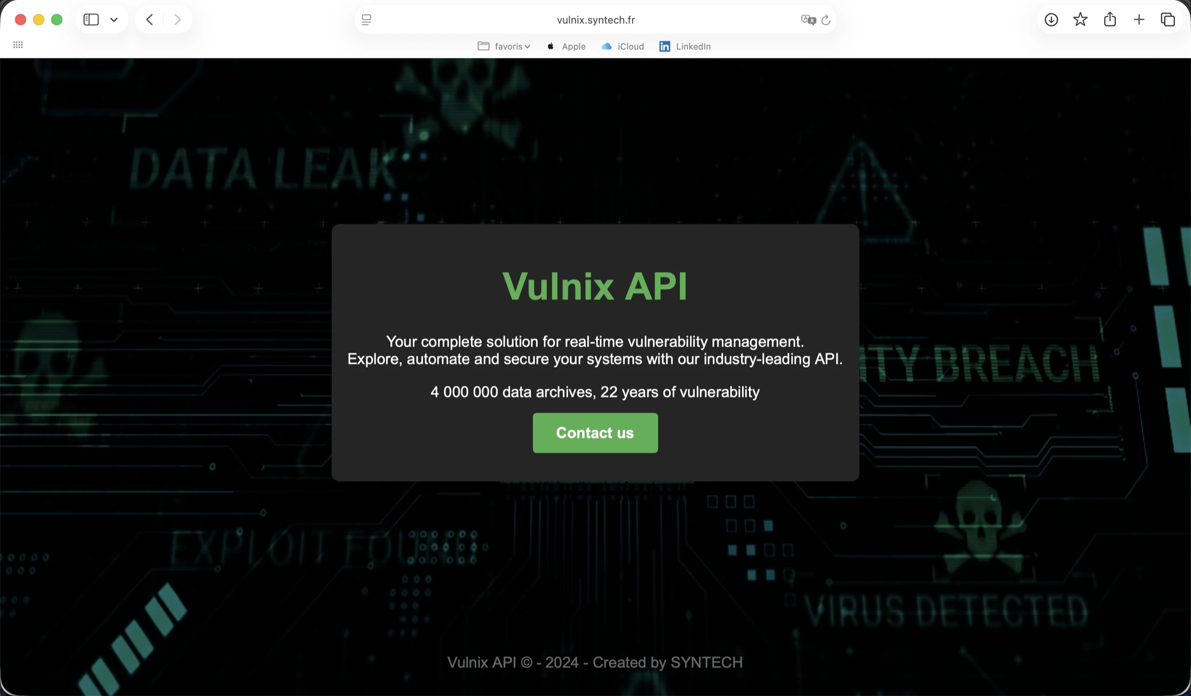This screenshot has width=1191, height=696.
Task: Open the apps grid icon in the favorites bar
Action: 18,45
